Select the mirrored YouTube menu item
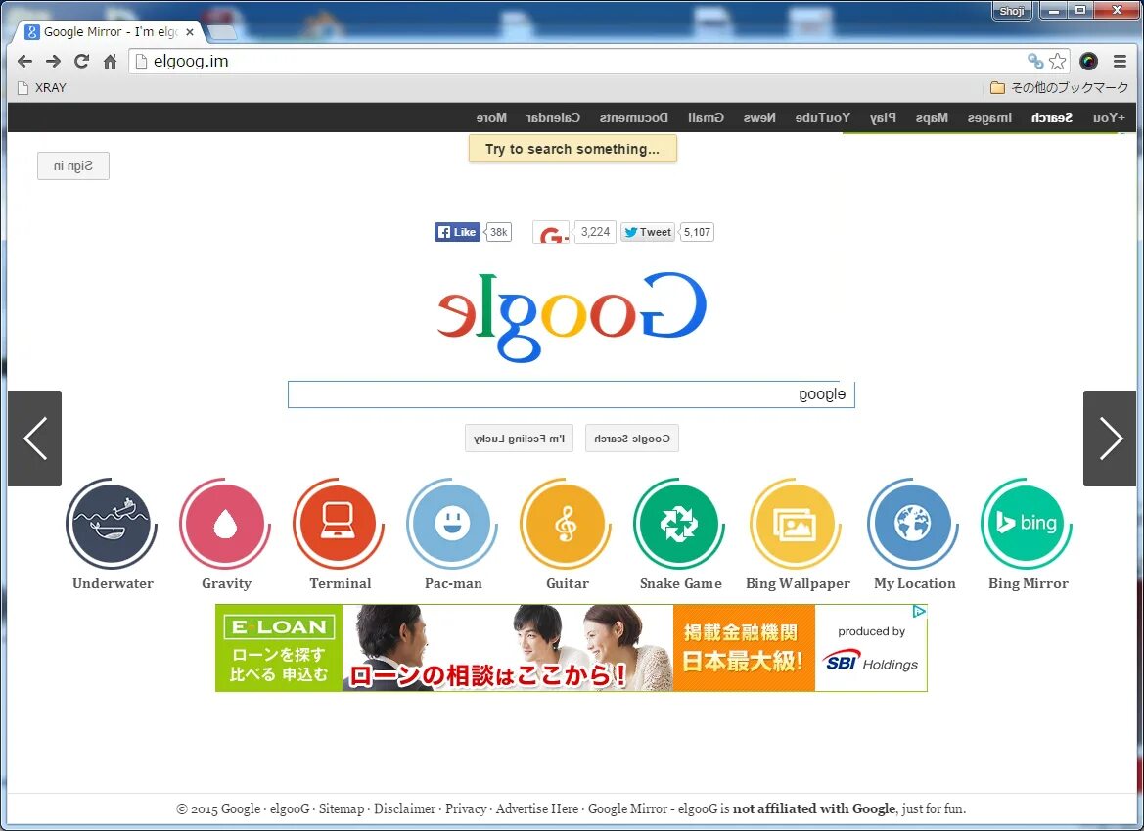Image resolution: width=1144 pixels, height=831 pixels. point(822,117)
